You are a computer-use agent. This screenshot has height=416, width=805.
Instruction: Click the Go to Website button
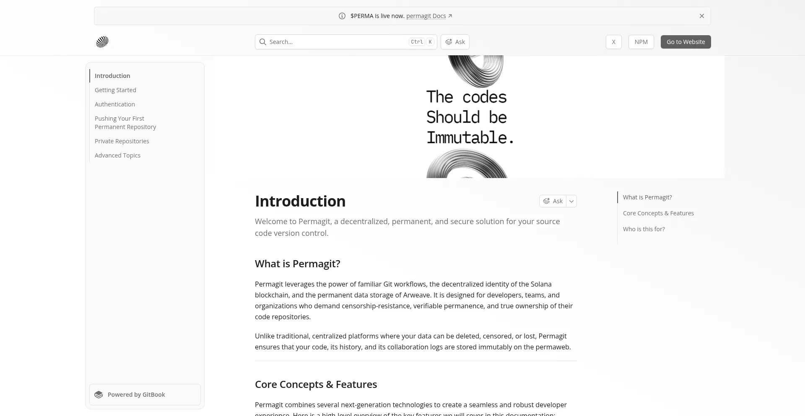point(686,42)
